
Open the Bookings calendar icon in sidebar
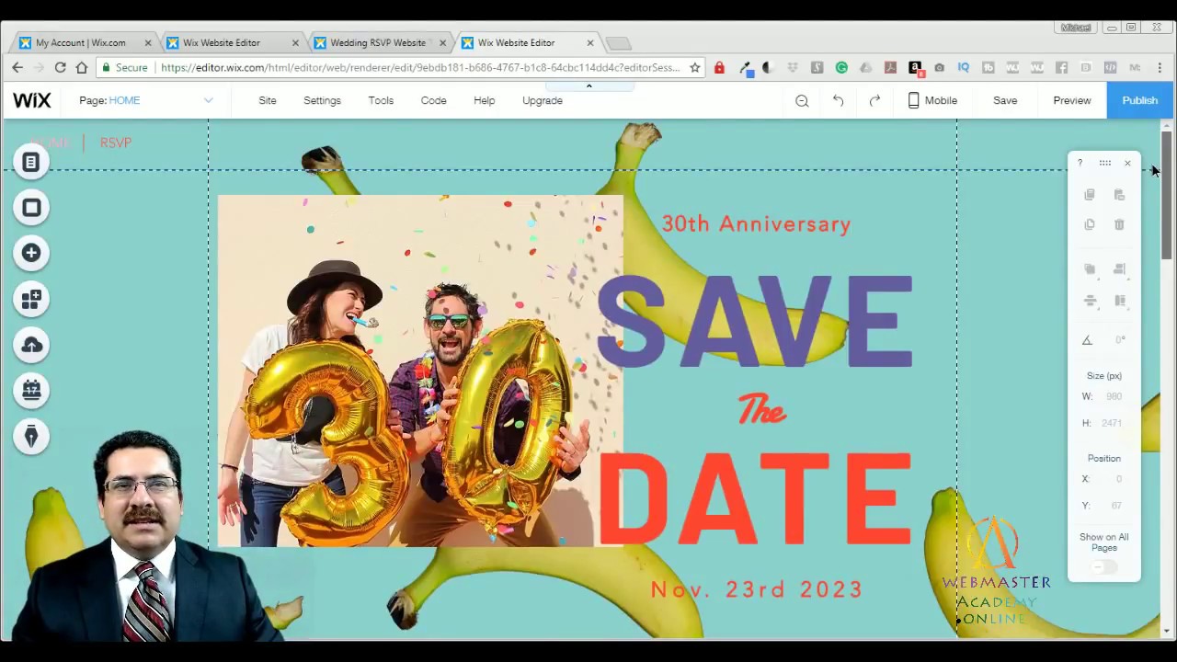tap(31, 391)
